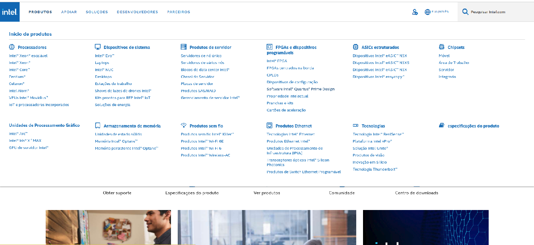The width and height of the screenshot is (534, 245).
Task: Open Memória persistente Intel Optane
Action: 126,148
